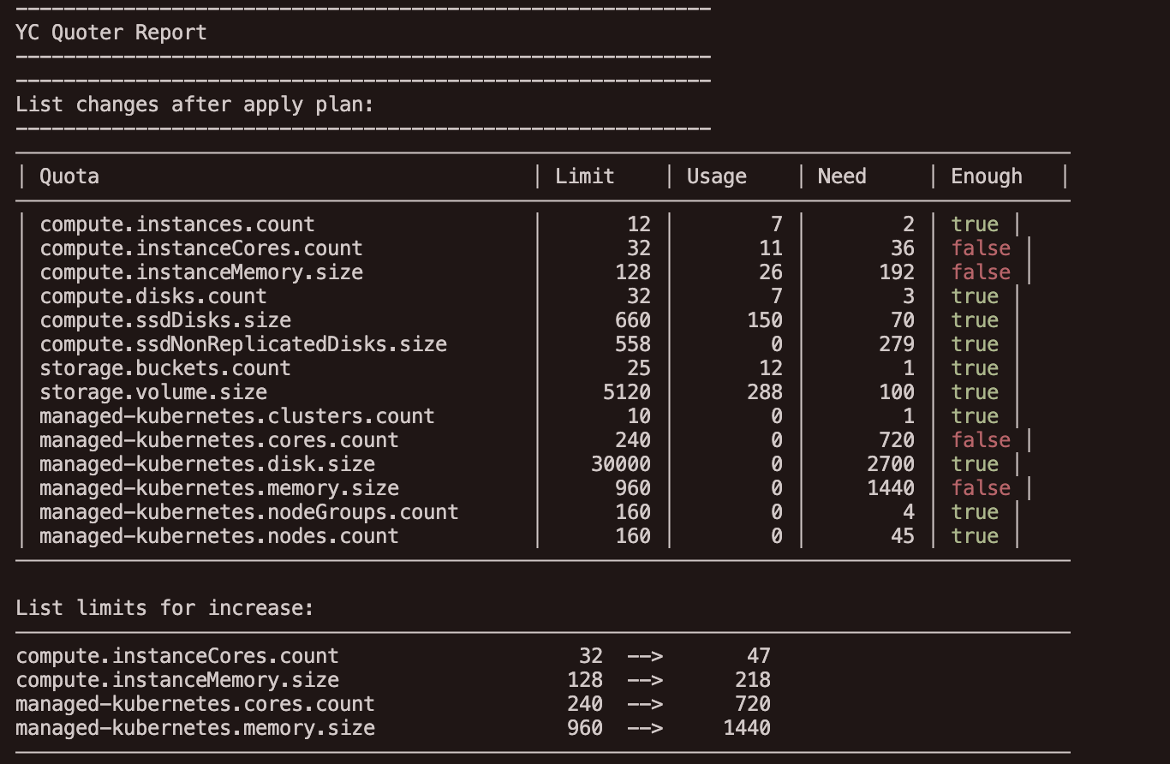Viewport: 1170px width, 764px height.
Task: Click the Limit column header
Action: (584, 176)
